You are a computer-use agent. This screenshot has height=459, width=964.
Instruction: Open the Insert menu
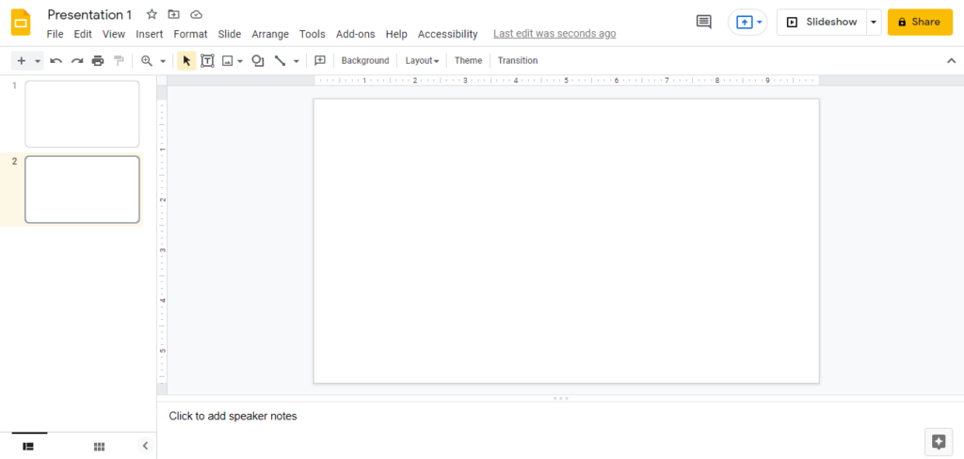click(x=149, y=34)
